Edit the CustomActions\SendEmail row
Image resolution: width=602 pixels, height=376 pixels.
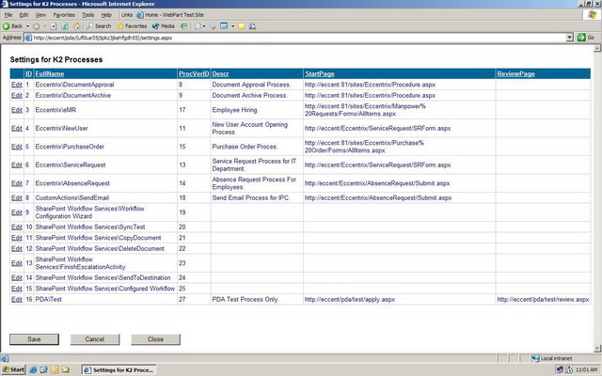click(17, 197)
